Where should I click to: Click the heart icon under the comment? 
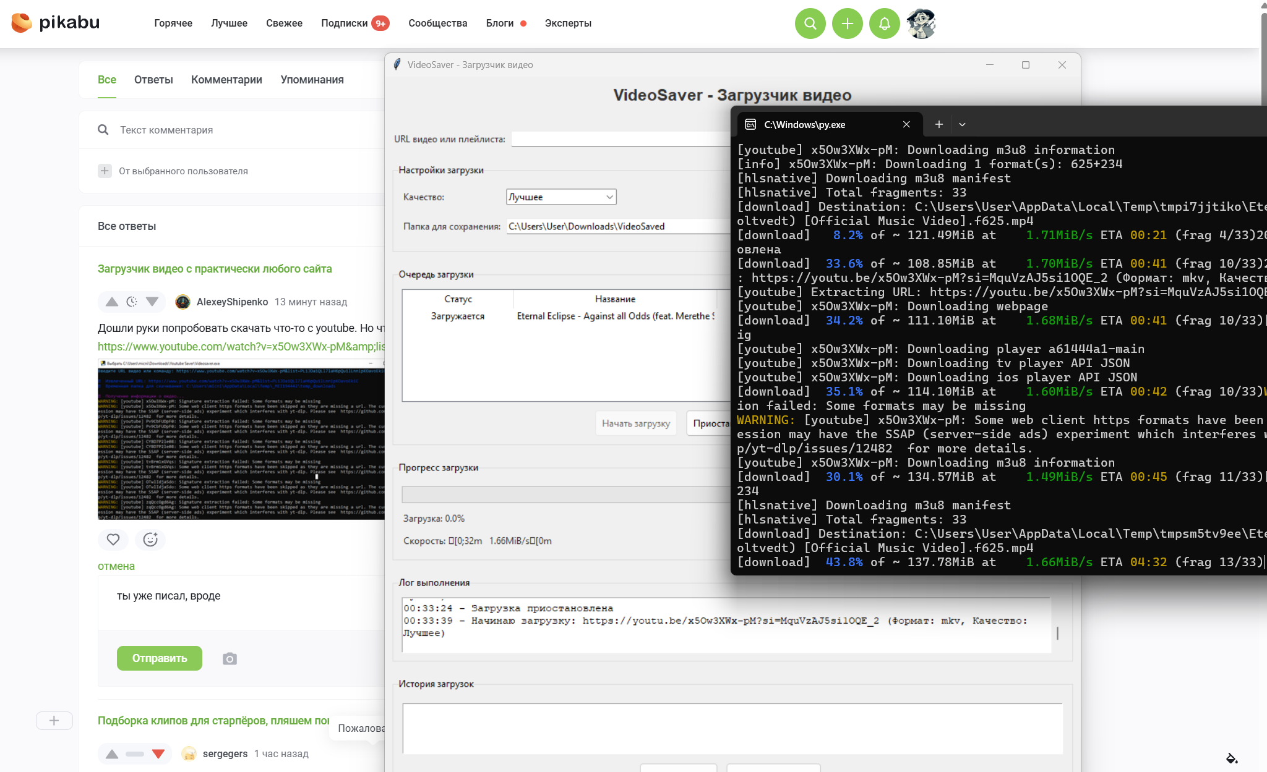point(113,540)
